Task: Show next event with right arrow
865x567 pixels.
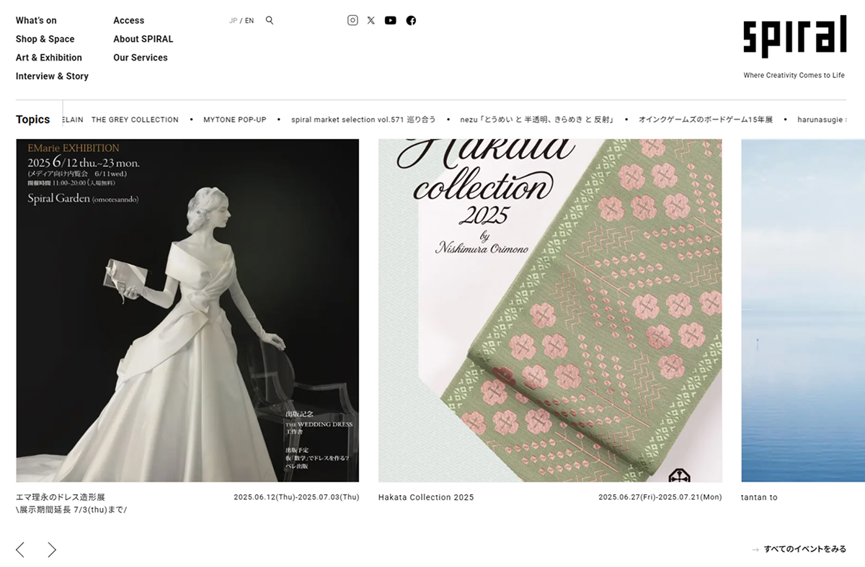Action: click(x=52, y=550)
